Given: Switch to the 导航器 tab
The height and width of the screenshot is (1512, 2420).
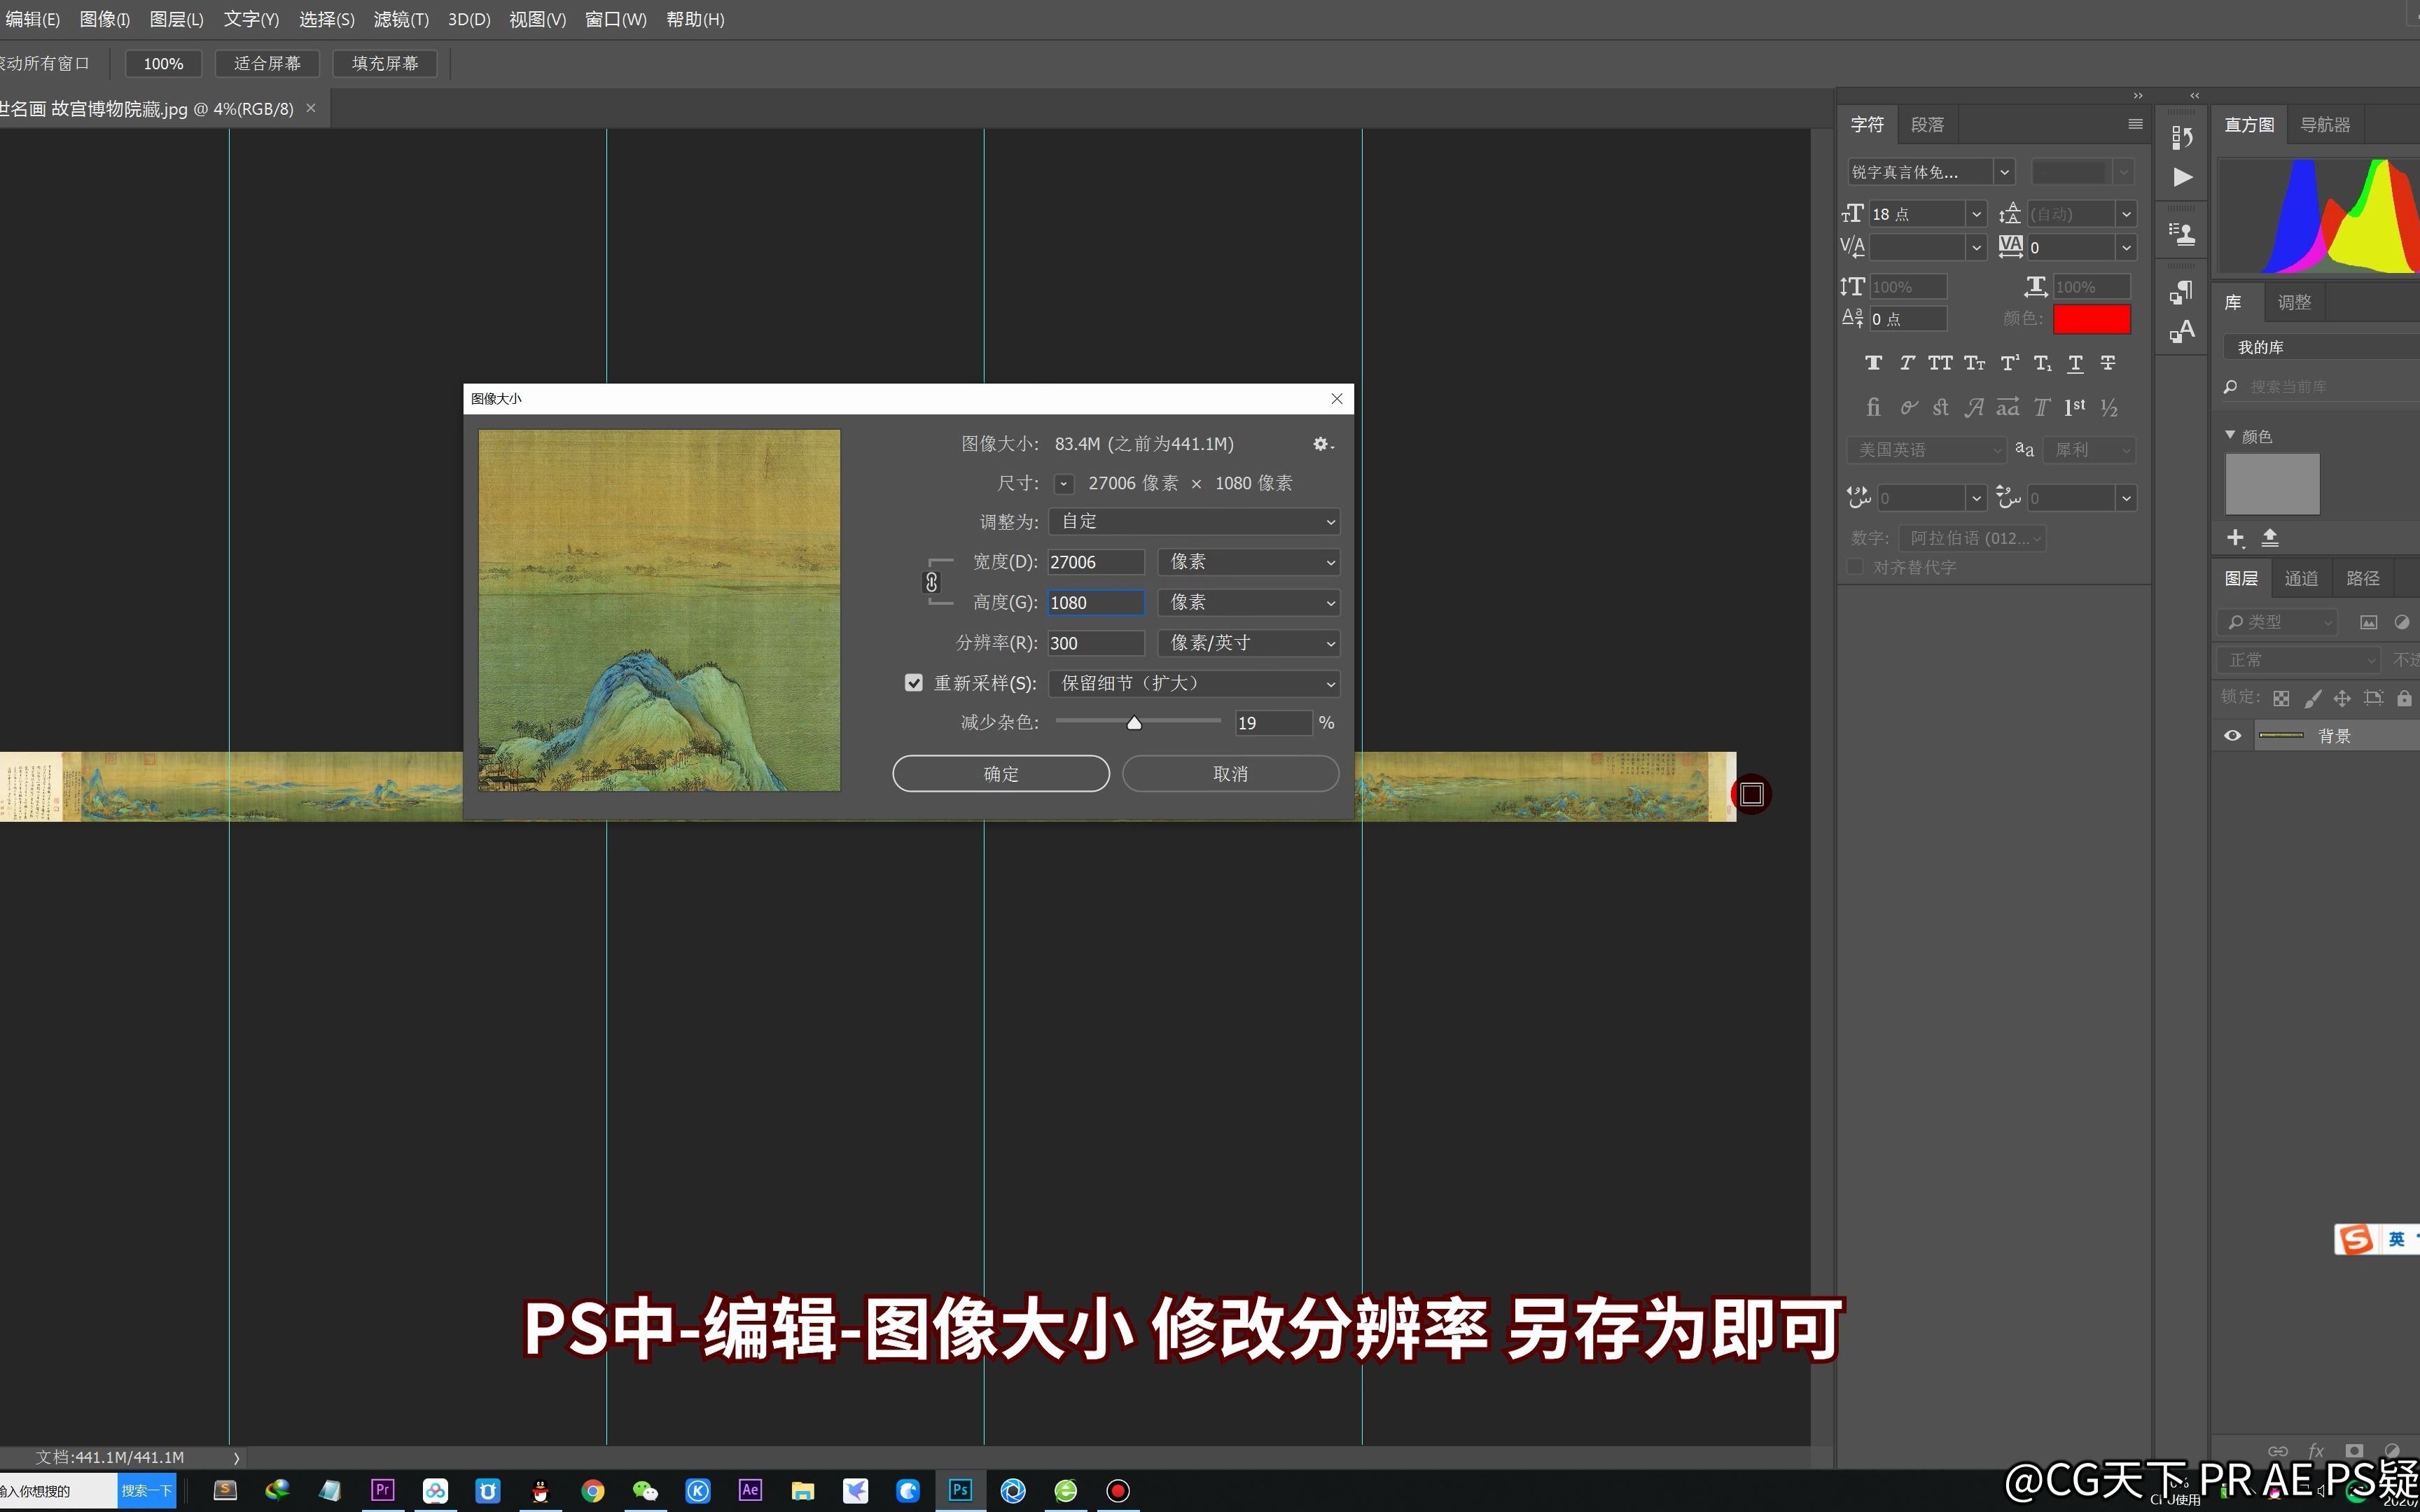Looking at the screenshot, I should click(2325, 125).
